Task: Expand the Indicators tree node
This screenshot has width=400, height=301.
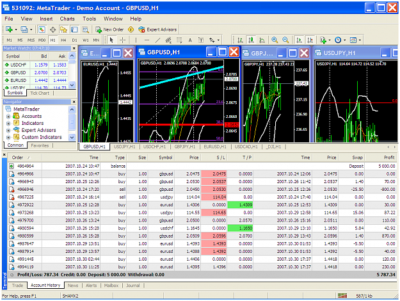Action: click(x=8, y=124)
